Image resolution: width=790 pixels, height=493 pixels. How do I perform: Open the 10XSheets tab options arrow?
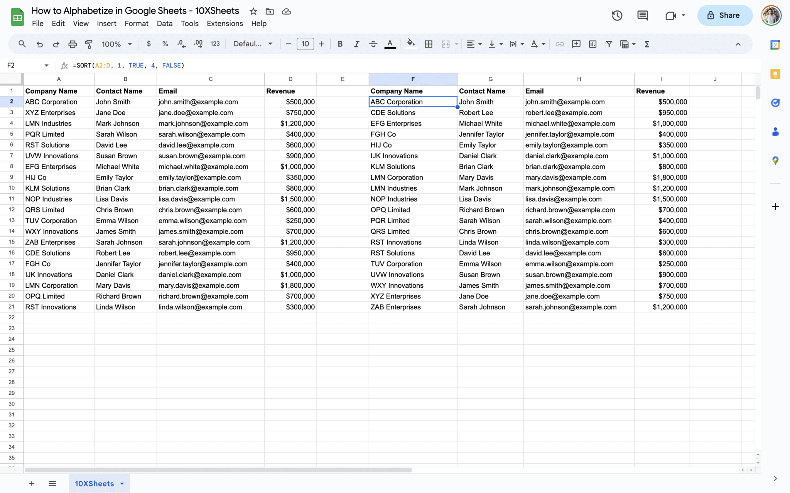coord(122,483)
